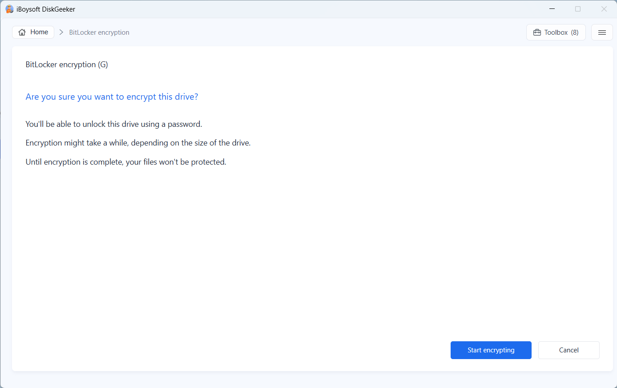Click the unlock using a password sentence
This screenshot has height=388, width=617.
coord(114,124)
